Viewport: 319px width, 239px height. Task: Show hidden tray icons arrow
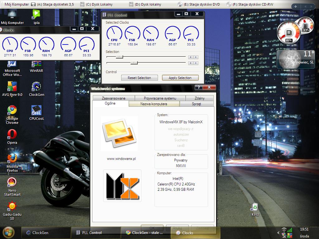tap(278, 233)
